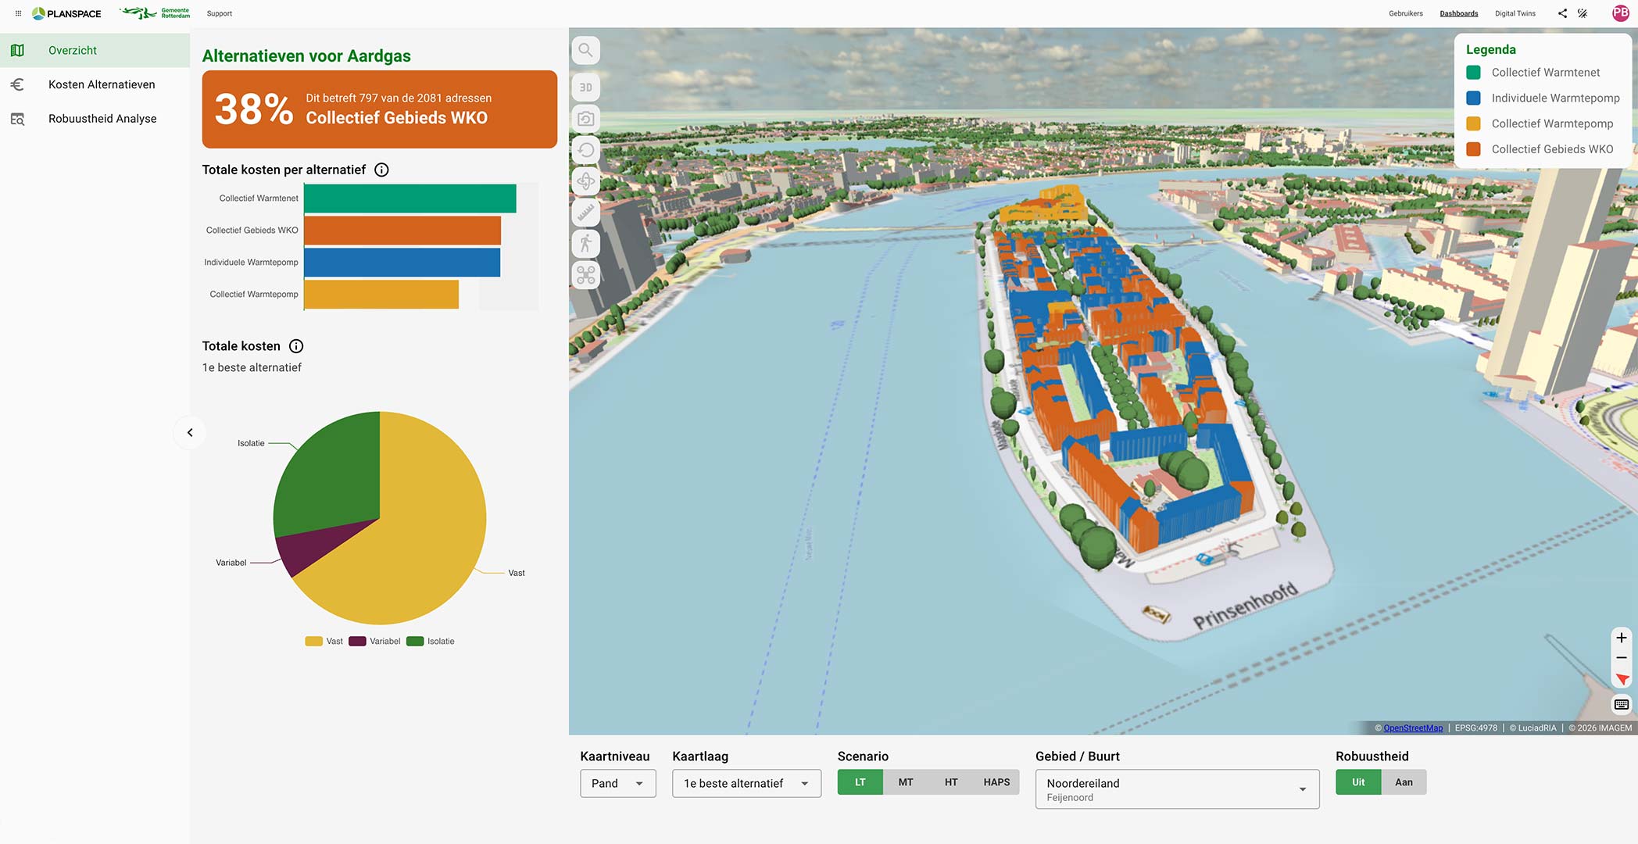Open Kosten Alternatieven in the sidebar
The width and height of the screenshot is (1638, 844).
click(102, 84)
